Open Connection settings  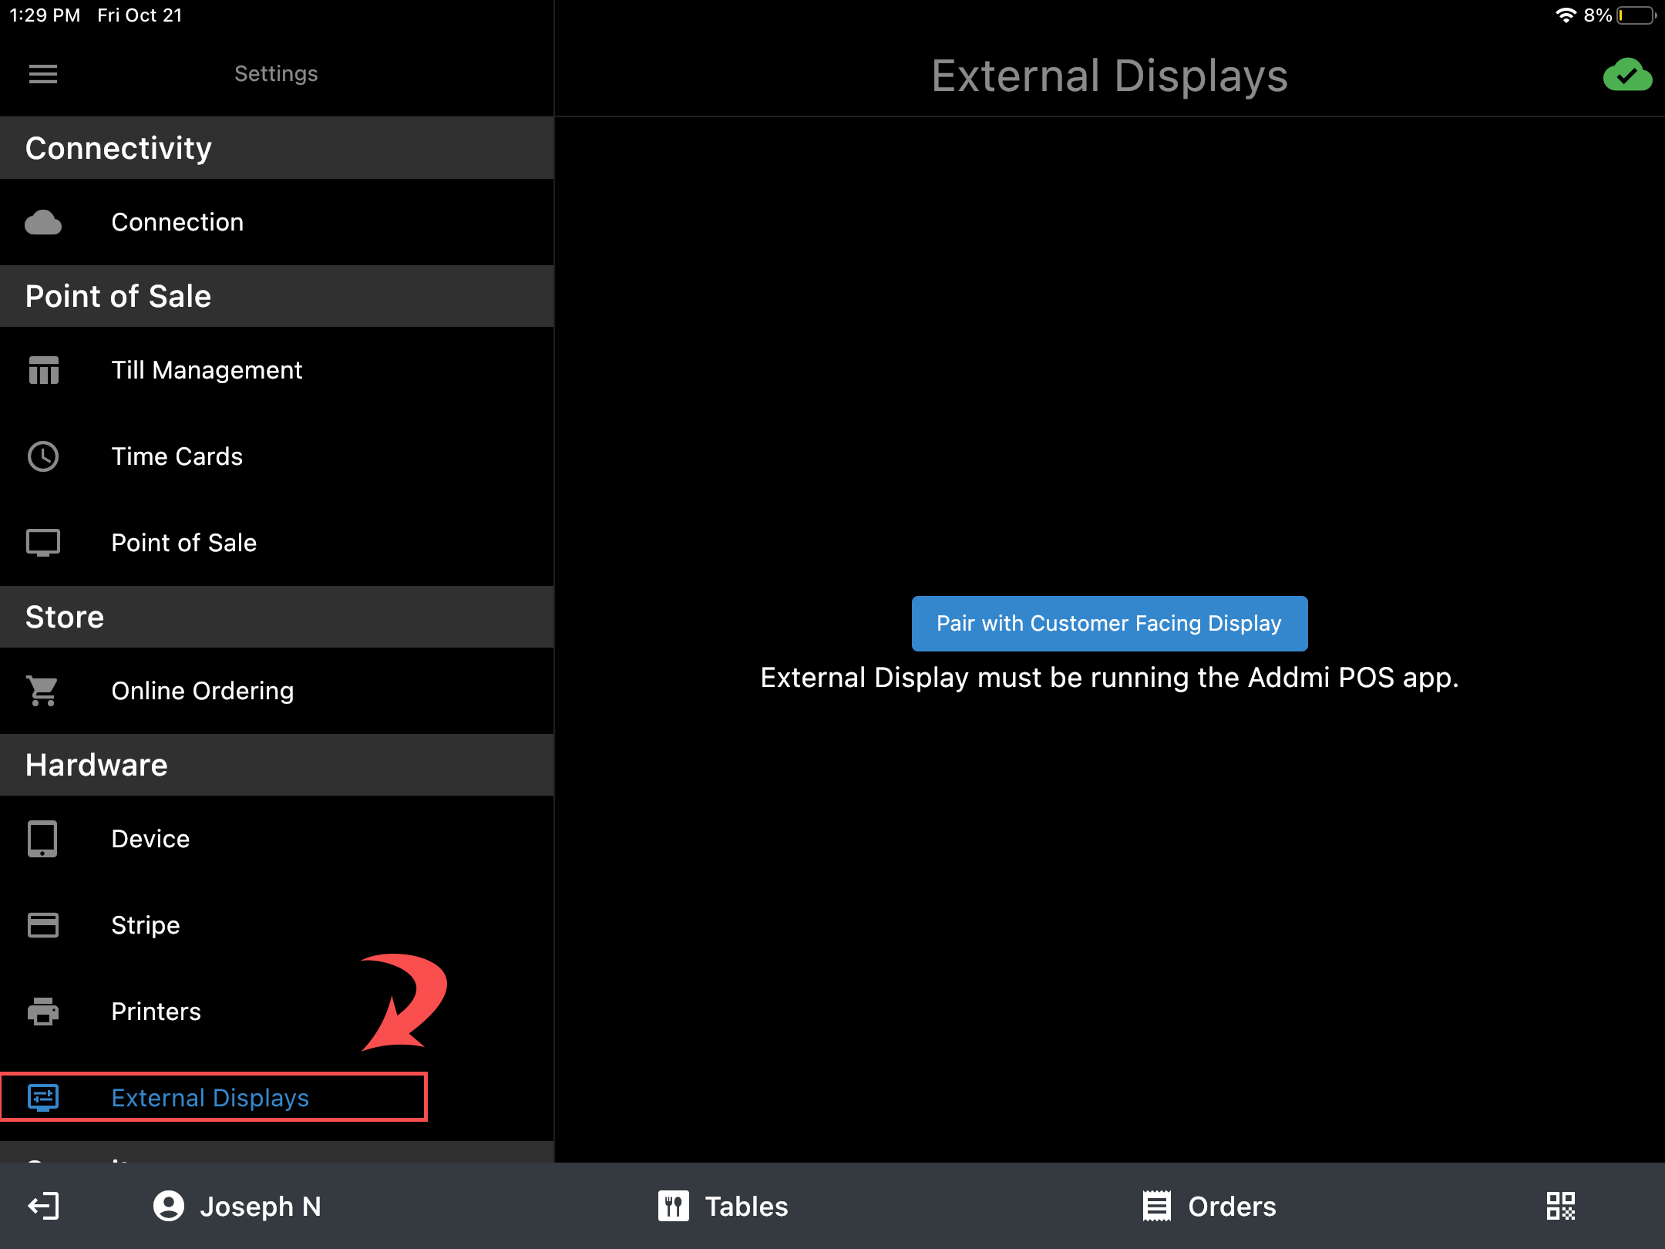click(x=177, y=222)
